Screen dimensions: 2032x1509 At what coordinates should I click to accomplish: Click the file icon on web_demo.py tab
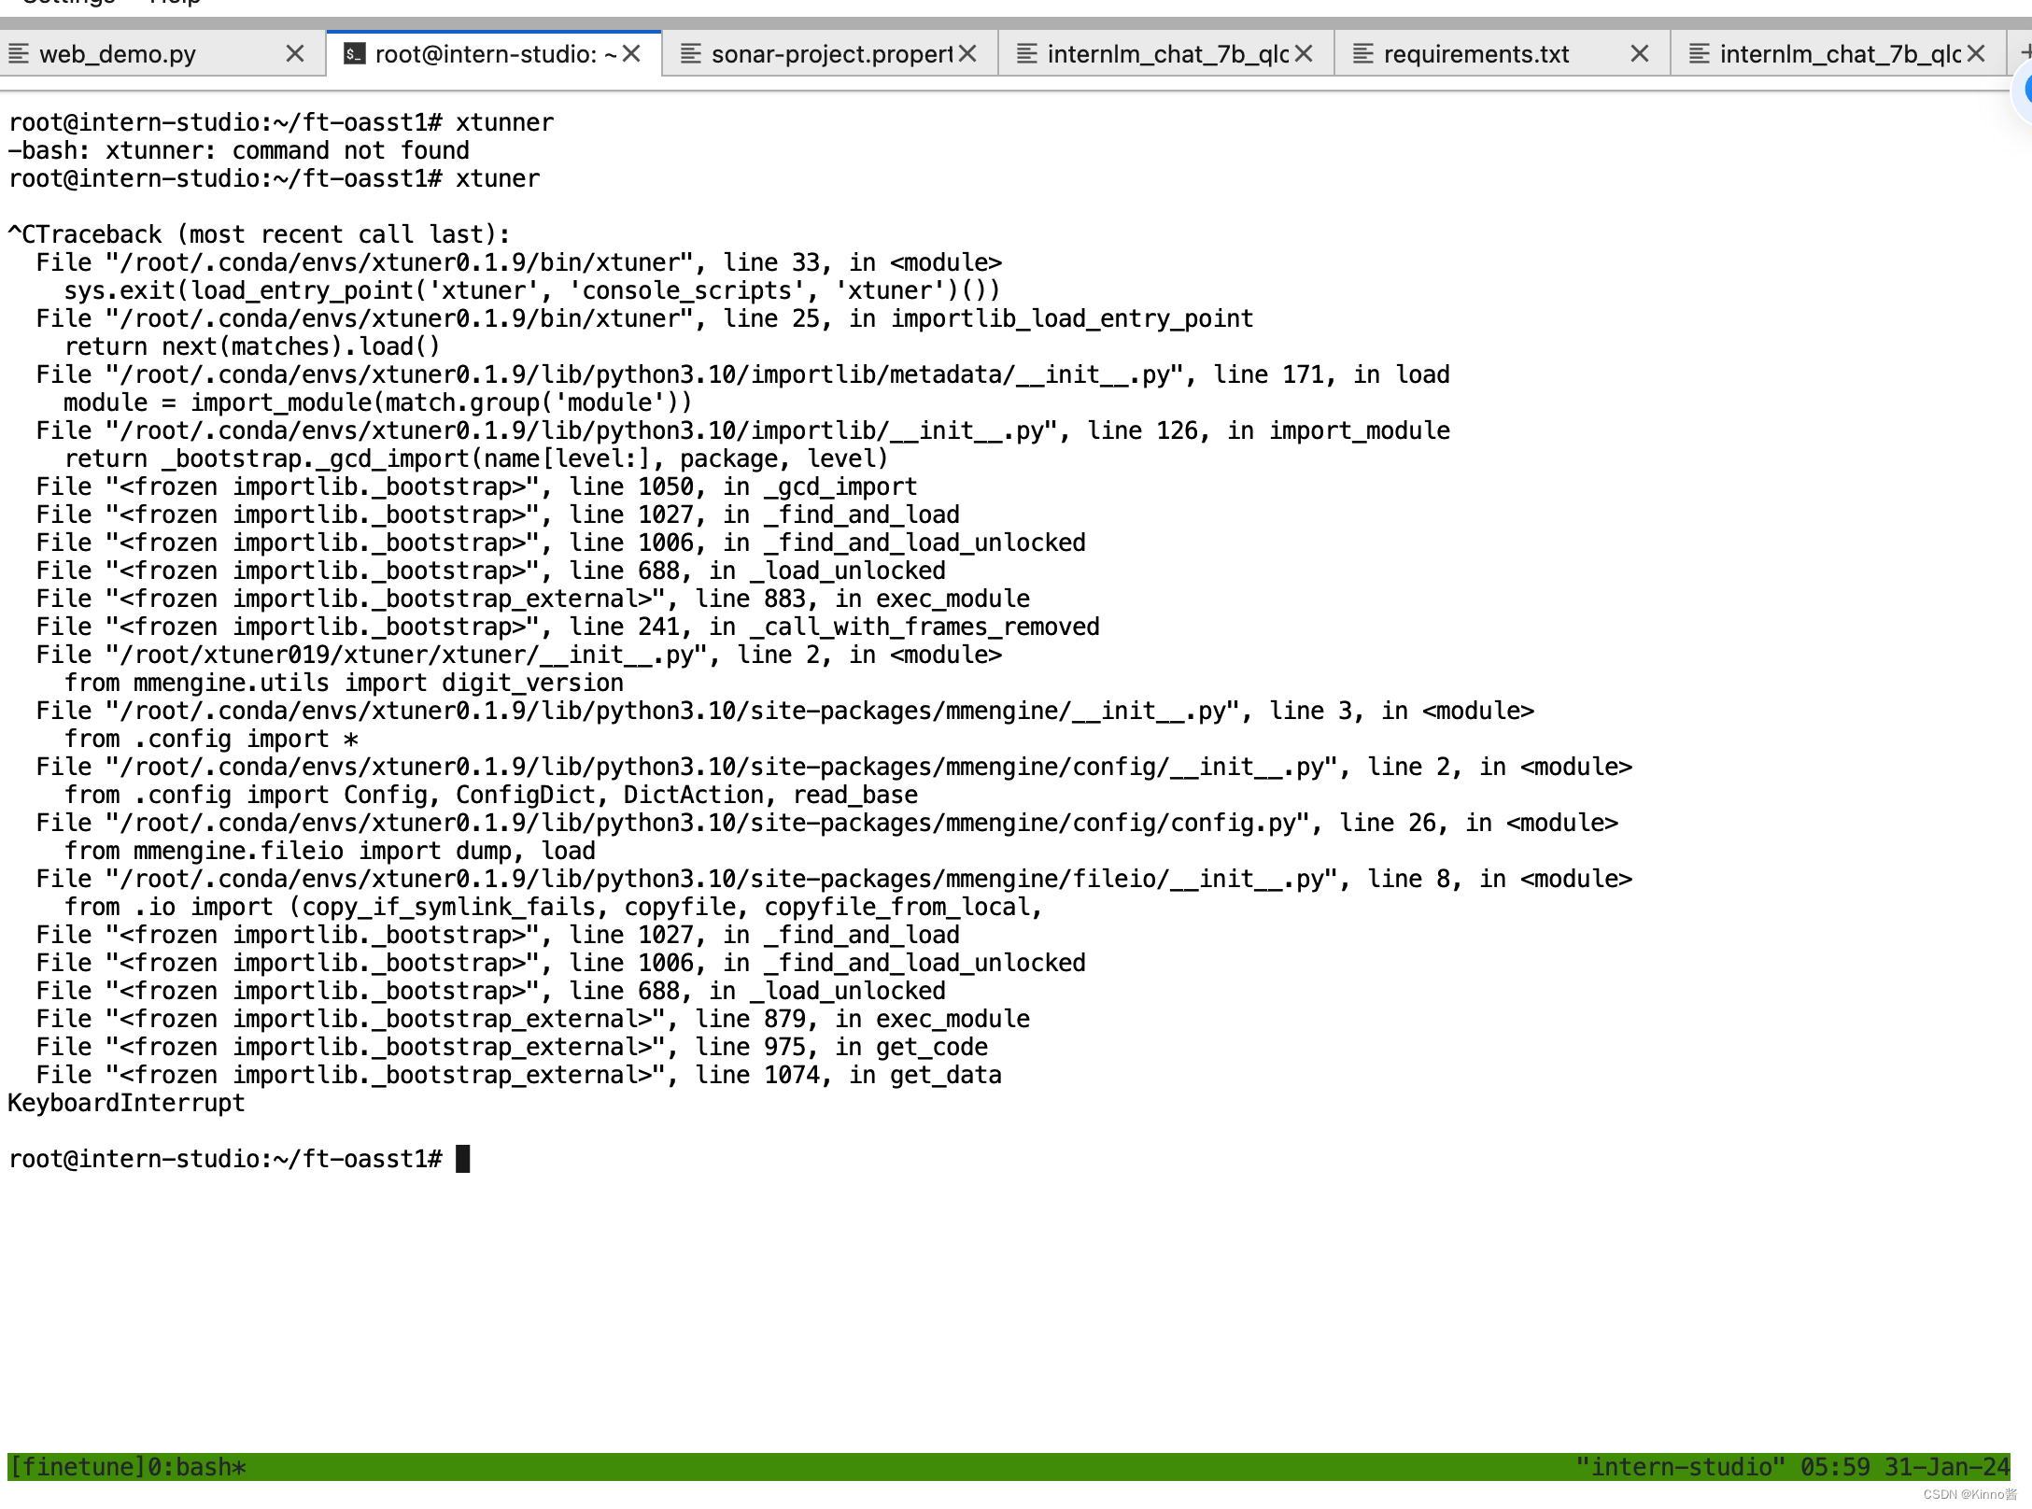click(x=19, y=54)
